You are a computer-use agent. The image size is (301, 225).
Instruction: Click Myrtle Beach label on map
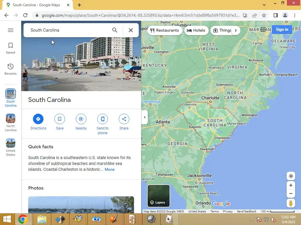(237, 124)
